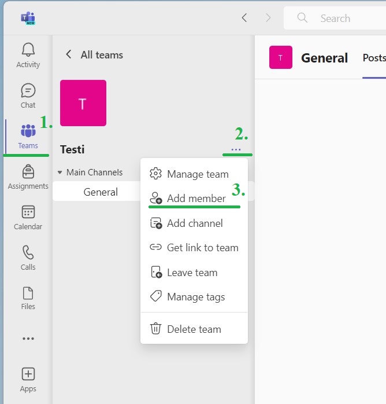Switch to the Posts tab
386x404 pixels.
[x=373, y=58]
